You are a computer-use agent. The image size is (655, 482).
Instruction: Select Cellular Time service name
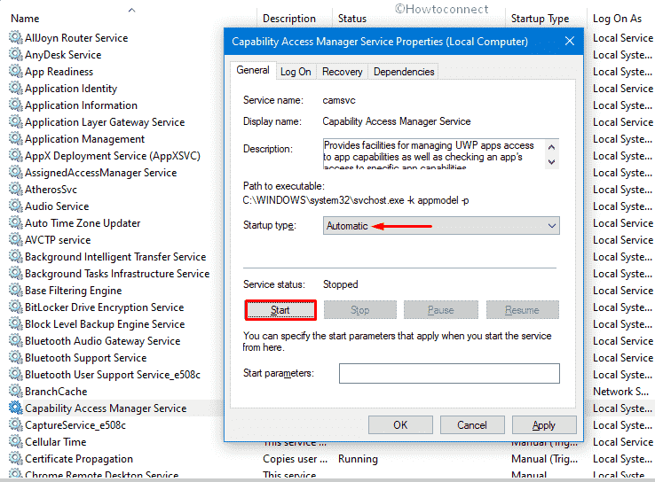56,442
